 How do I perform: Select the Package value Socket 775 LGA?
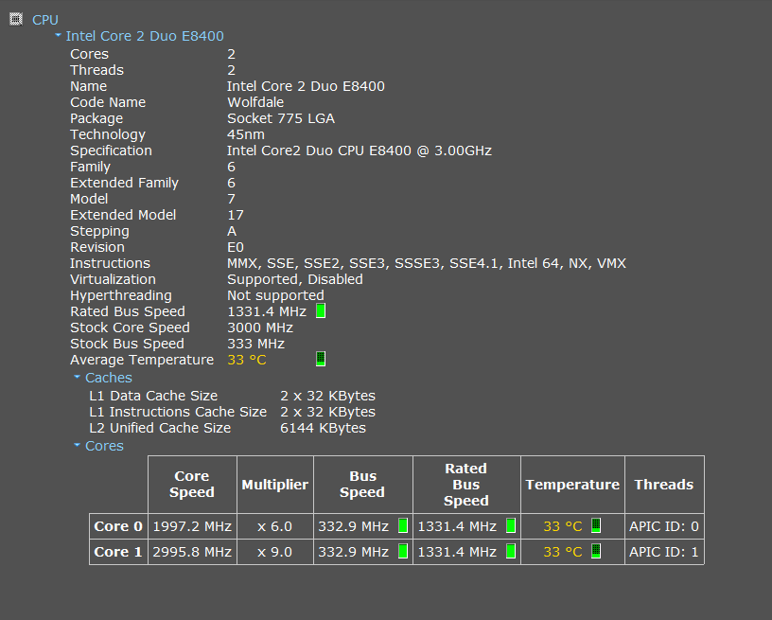tap(281, 118)
